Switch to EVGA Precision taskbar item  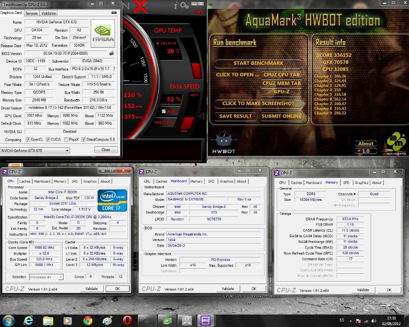[187, 320]
